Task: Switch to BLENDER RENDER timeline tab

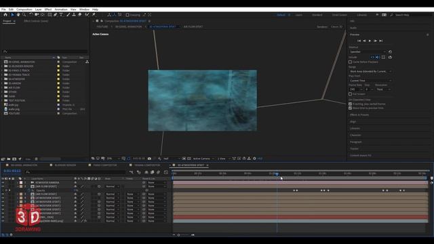Action: [65, 165]
